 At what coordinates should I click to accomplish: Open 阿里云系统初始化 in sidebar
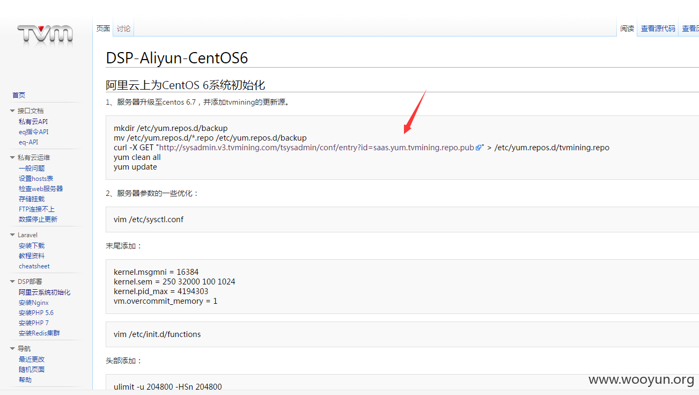[45, 292]
